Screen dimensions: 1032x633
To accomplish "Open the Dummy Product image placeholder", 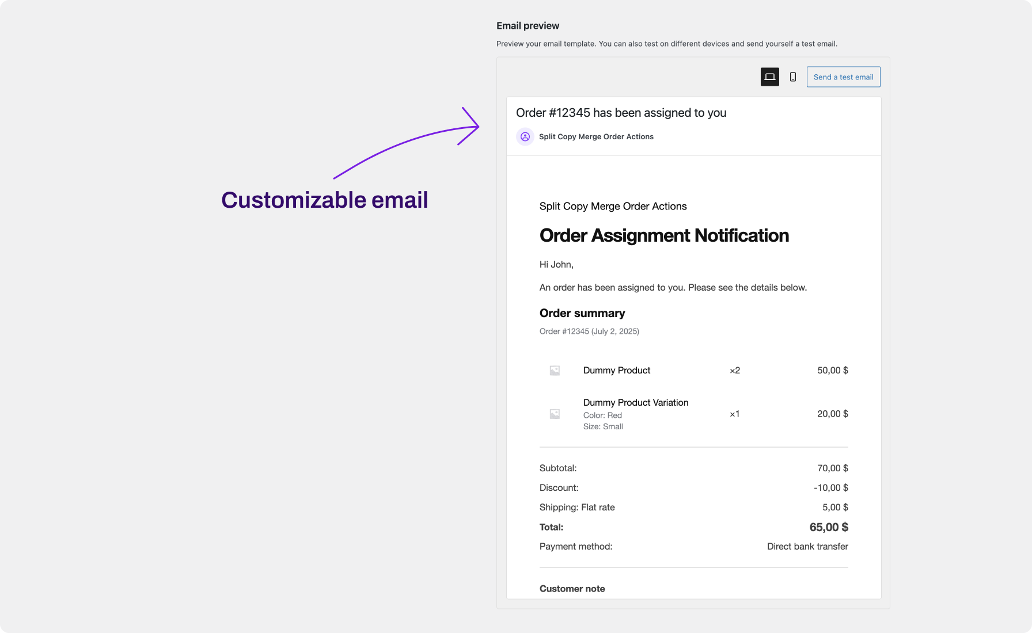I will pyautogui.click(x=554, y=371).
